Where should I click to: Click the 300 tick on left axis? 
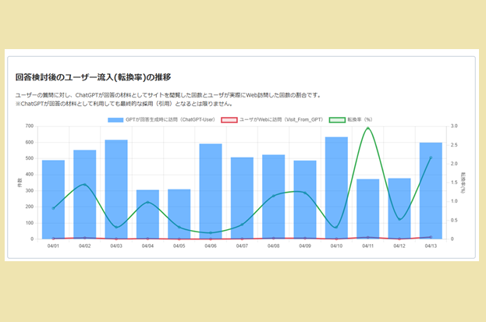tap(30, 190)
